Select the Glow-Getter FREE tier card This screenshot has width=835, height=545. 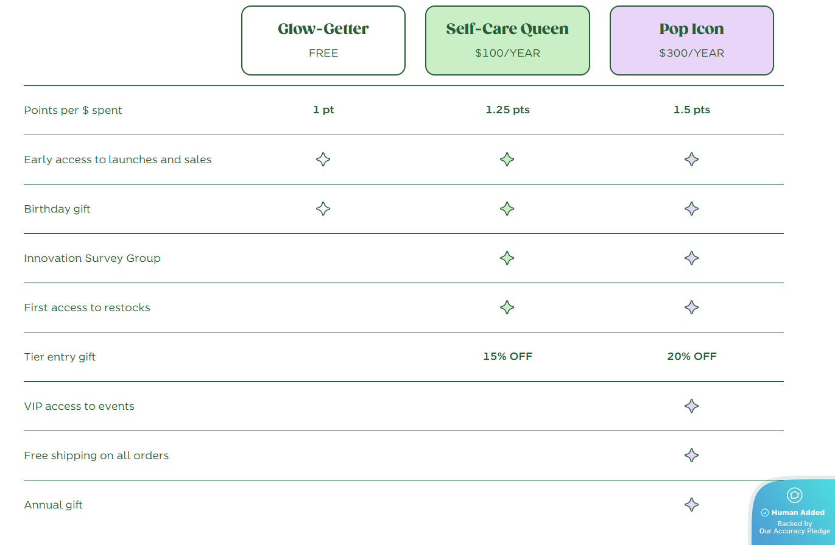pyautogui.click(x=323, y=41)
